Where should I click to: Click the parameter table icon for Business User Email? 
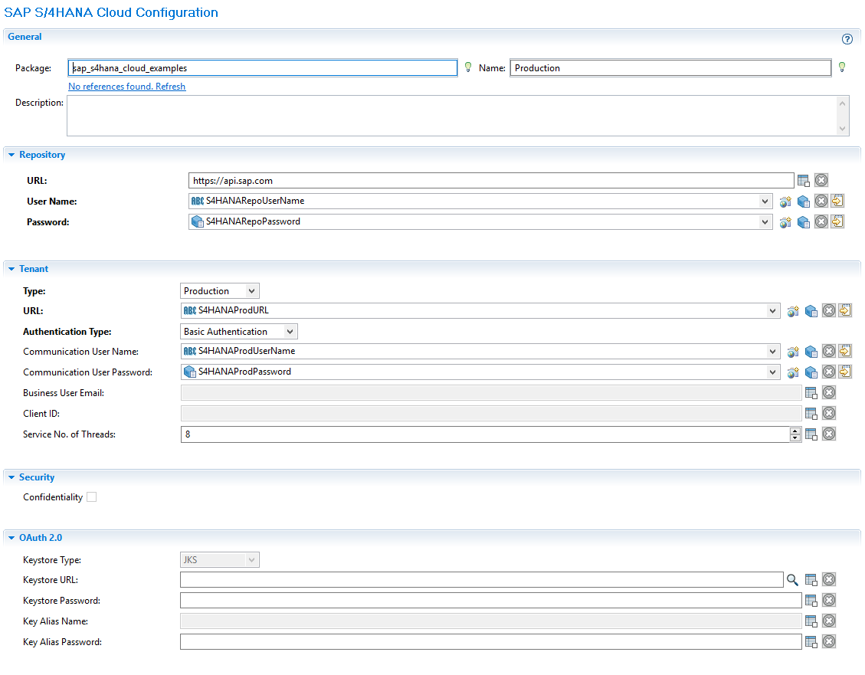pyautogui.click(x=811, y=393)
